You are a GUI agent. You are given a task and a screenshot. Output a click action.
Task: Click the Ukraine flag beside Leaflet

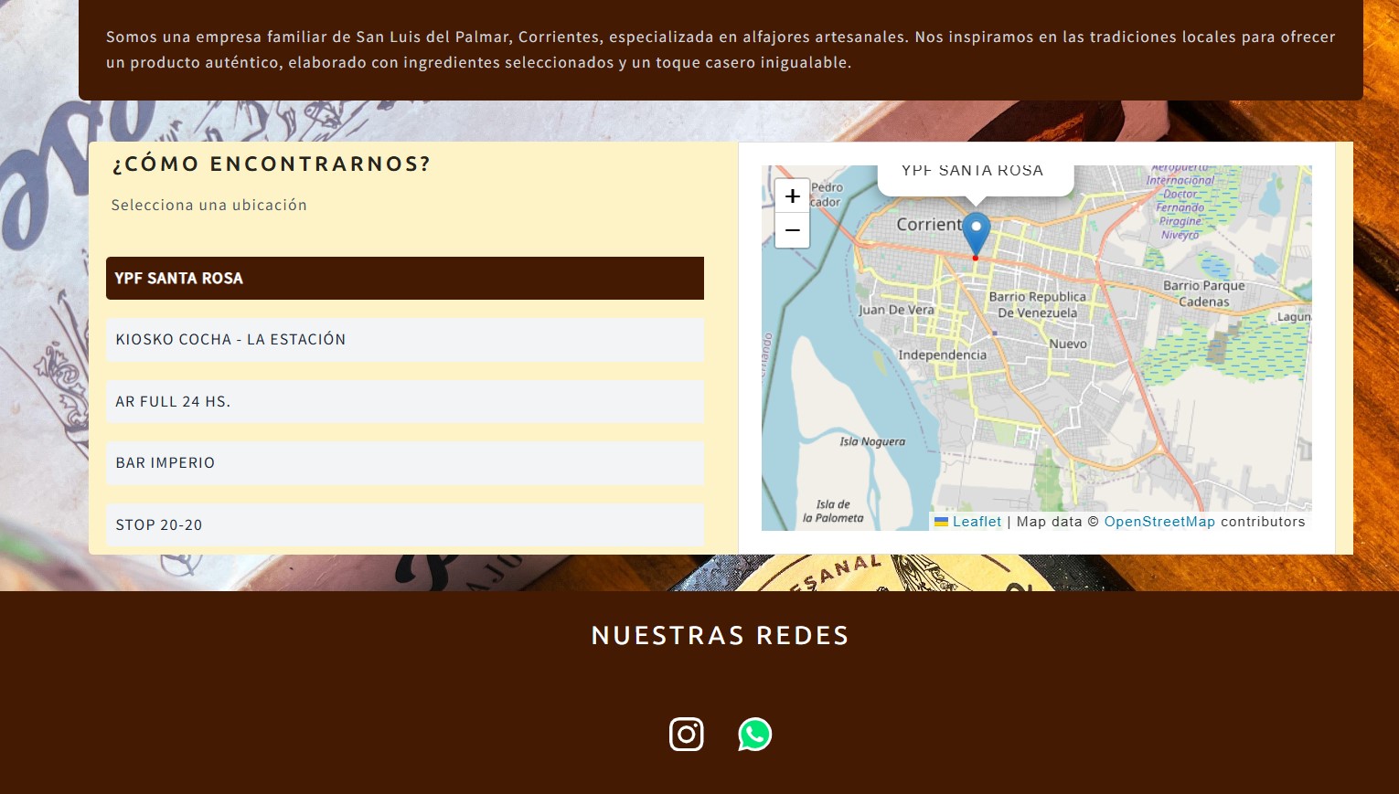click(x=941, y=522)
